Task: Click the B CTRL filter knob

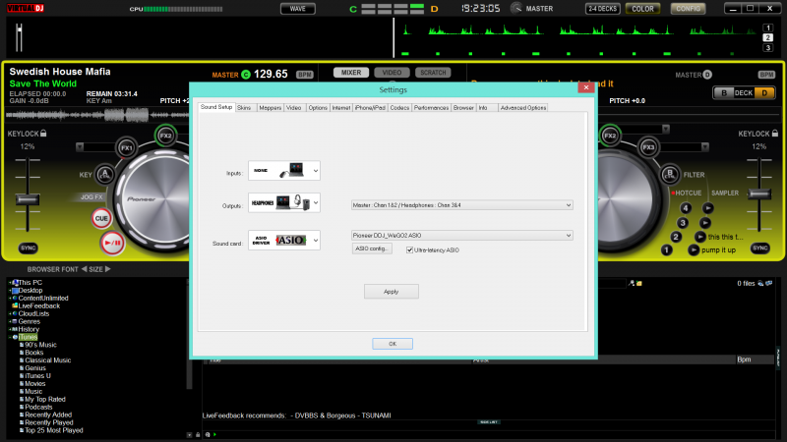Action: point(670,175)
